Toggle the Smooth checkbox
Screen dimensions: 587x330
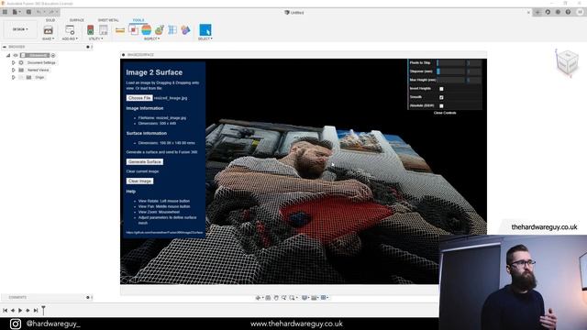(441, 97)
